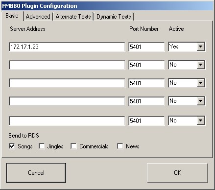Click the second empty server address field
This screenshot has width=215, height=190.
(67, 65)
